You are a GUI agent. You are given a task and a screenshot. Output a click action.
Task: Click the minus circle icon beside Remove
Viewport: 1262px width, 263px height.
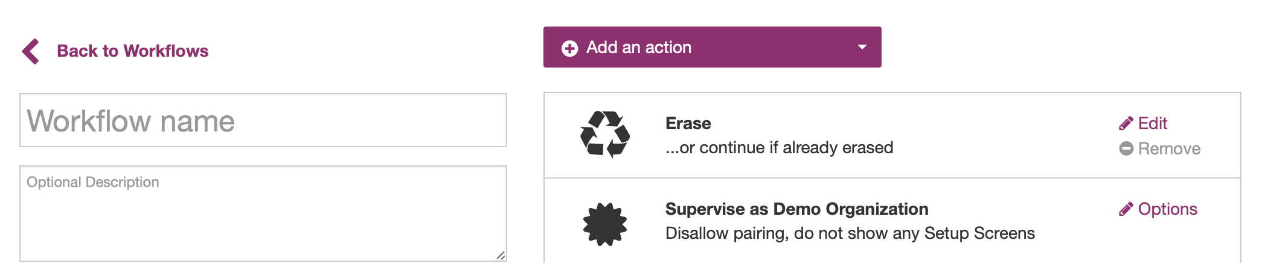[x=1126, y=148]
